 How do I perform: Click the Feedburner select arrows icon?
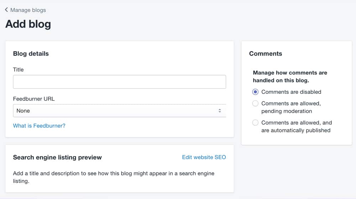click(220, 111)
